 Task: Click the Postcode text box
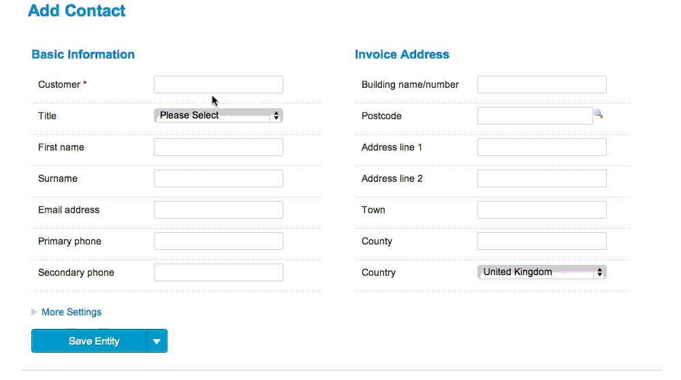535,116
